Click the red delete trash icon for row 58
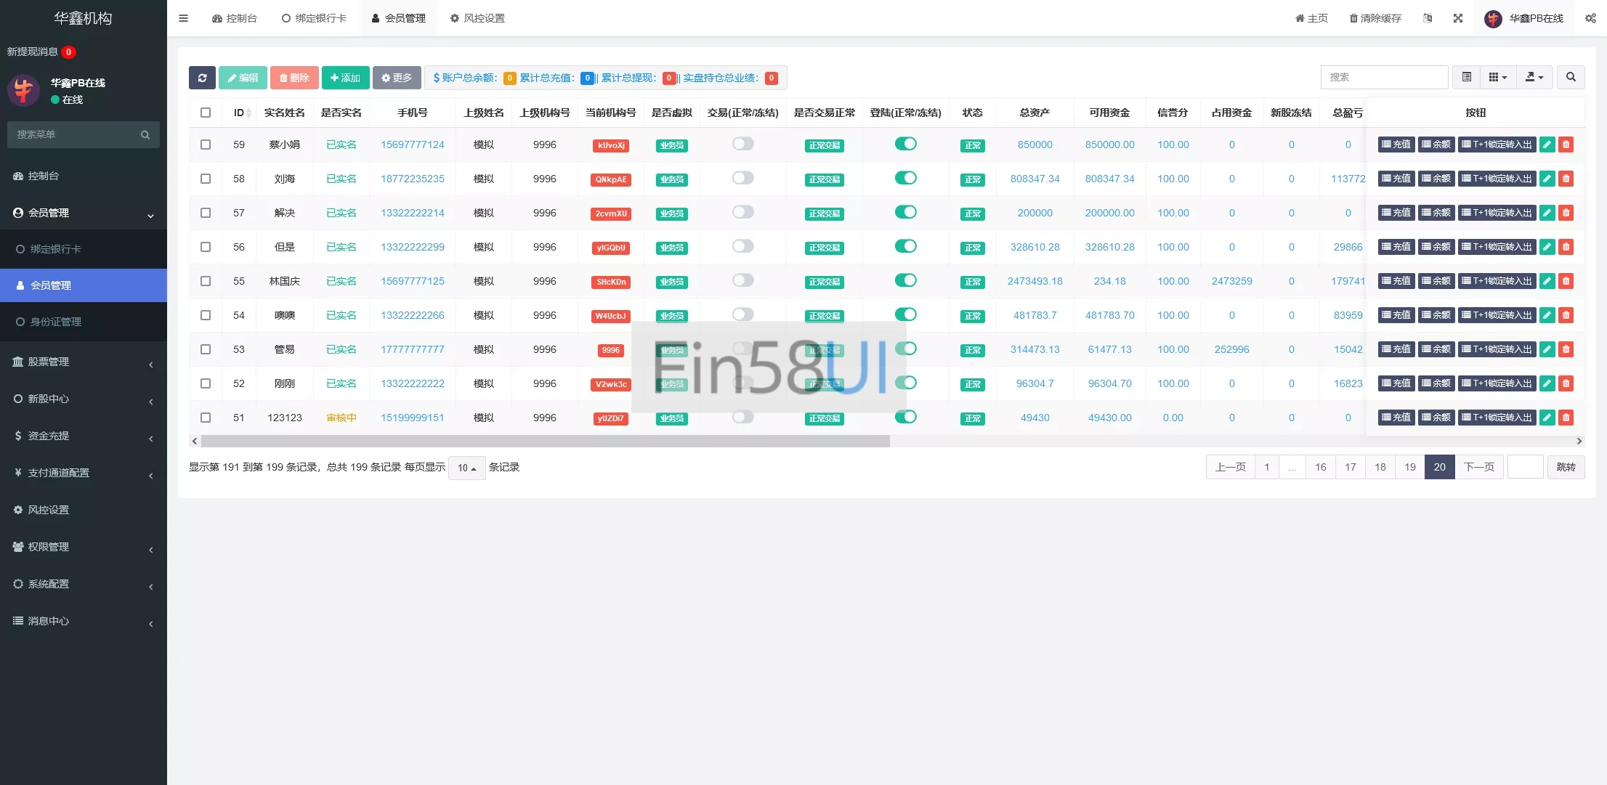The image size is (1607, 785). click(x=1566, y=179)
